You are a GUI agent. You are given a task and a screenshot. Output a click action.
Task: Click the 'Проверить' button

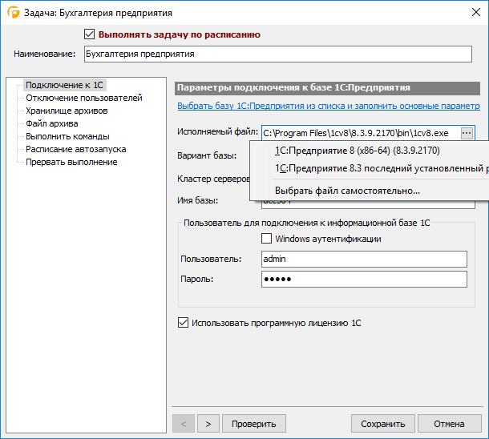pyautogui.click(x=254, y=424)
